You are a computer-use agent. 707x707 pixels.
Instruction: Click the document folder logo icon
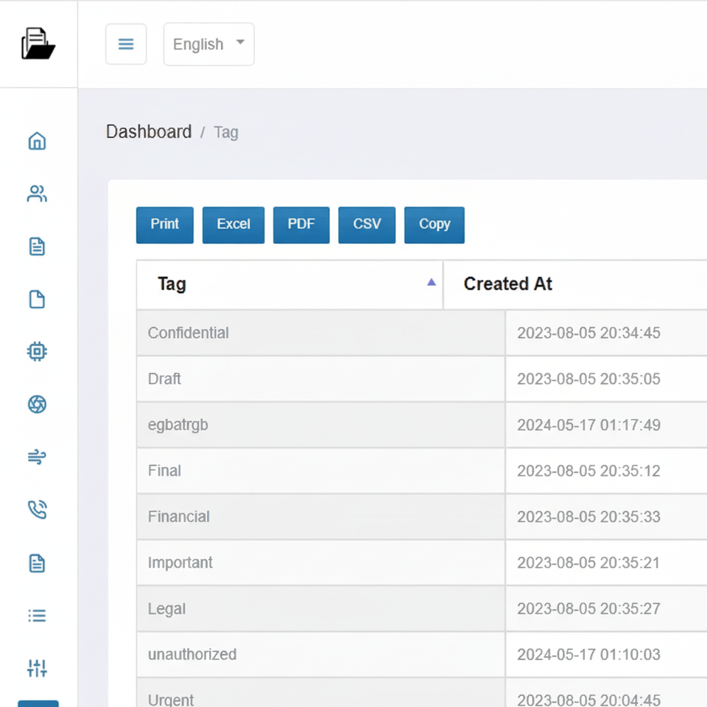pos(38,43)
